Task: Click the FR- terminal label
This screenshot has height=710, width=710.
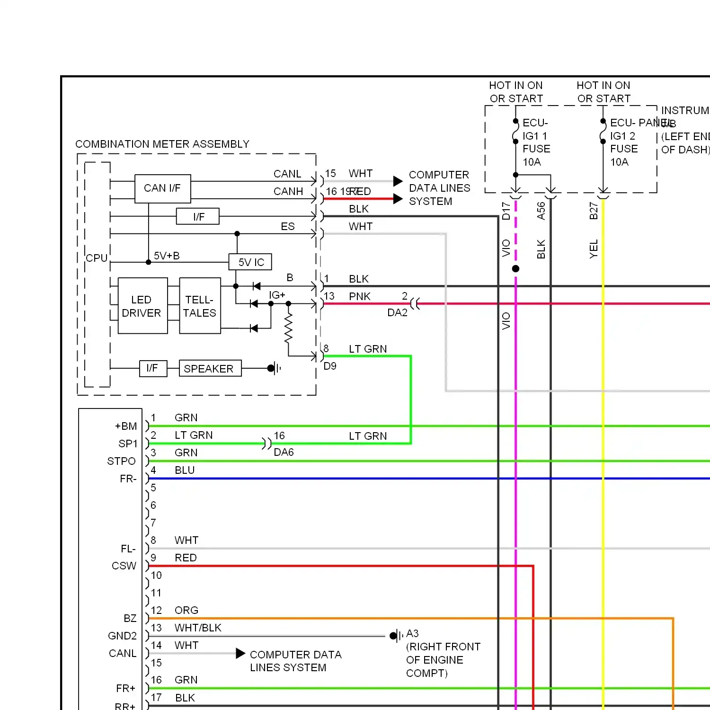Action: tap(128, 479)
